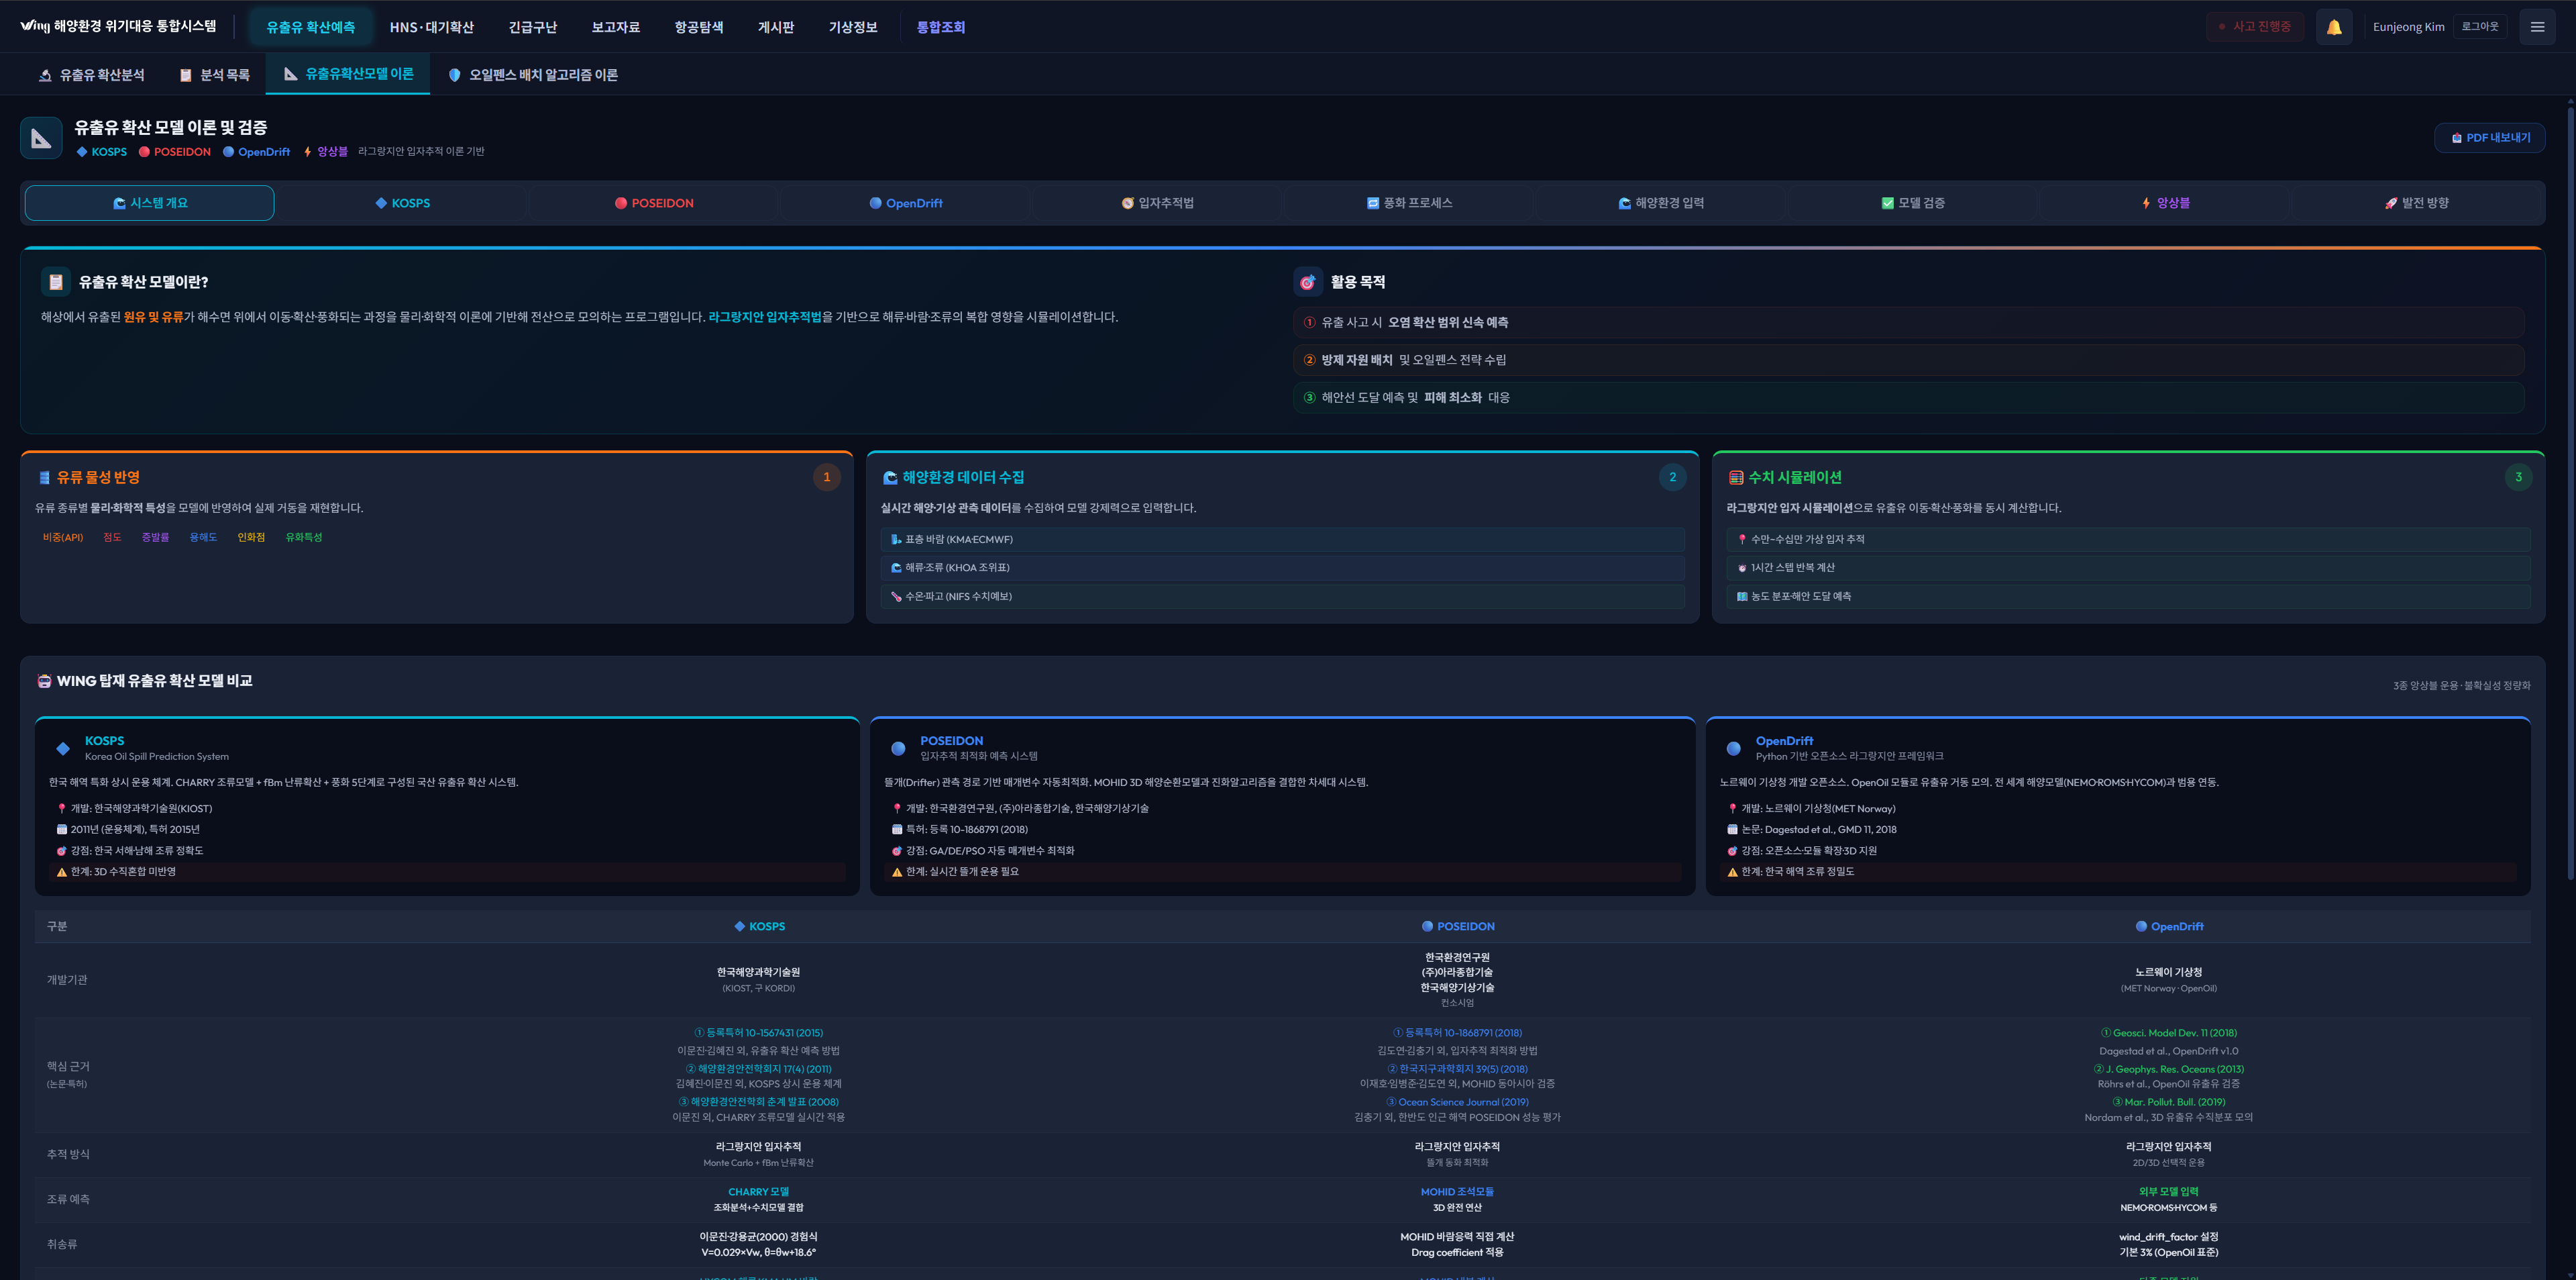The height and width of the screenshot is (1280, 2576).
Task: Click the PDF 내보내기 button
Action: (x=2489, y=138)
